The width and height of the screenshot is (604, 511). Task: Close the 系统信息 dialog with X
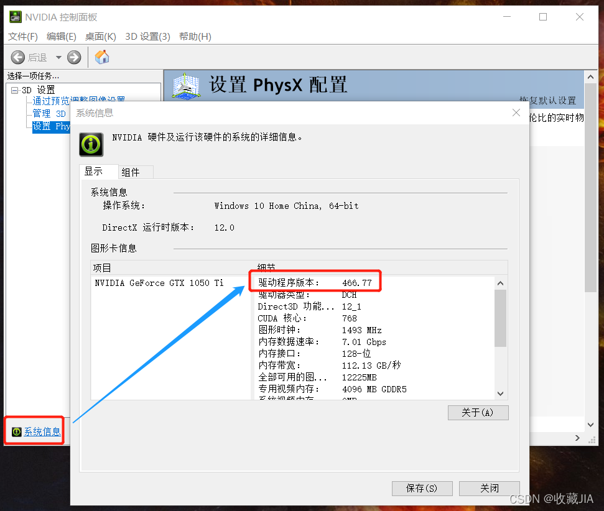point(516,113)
